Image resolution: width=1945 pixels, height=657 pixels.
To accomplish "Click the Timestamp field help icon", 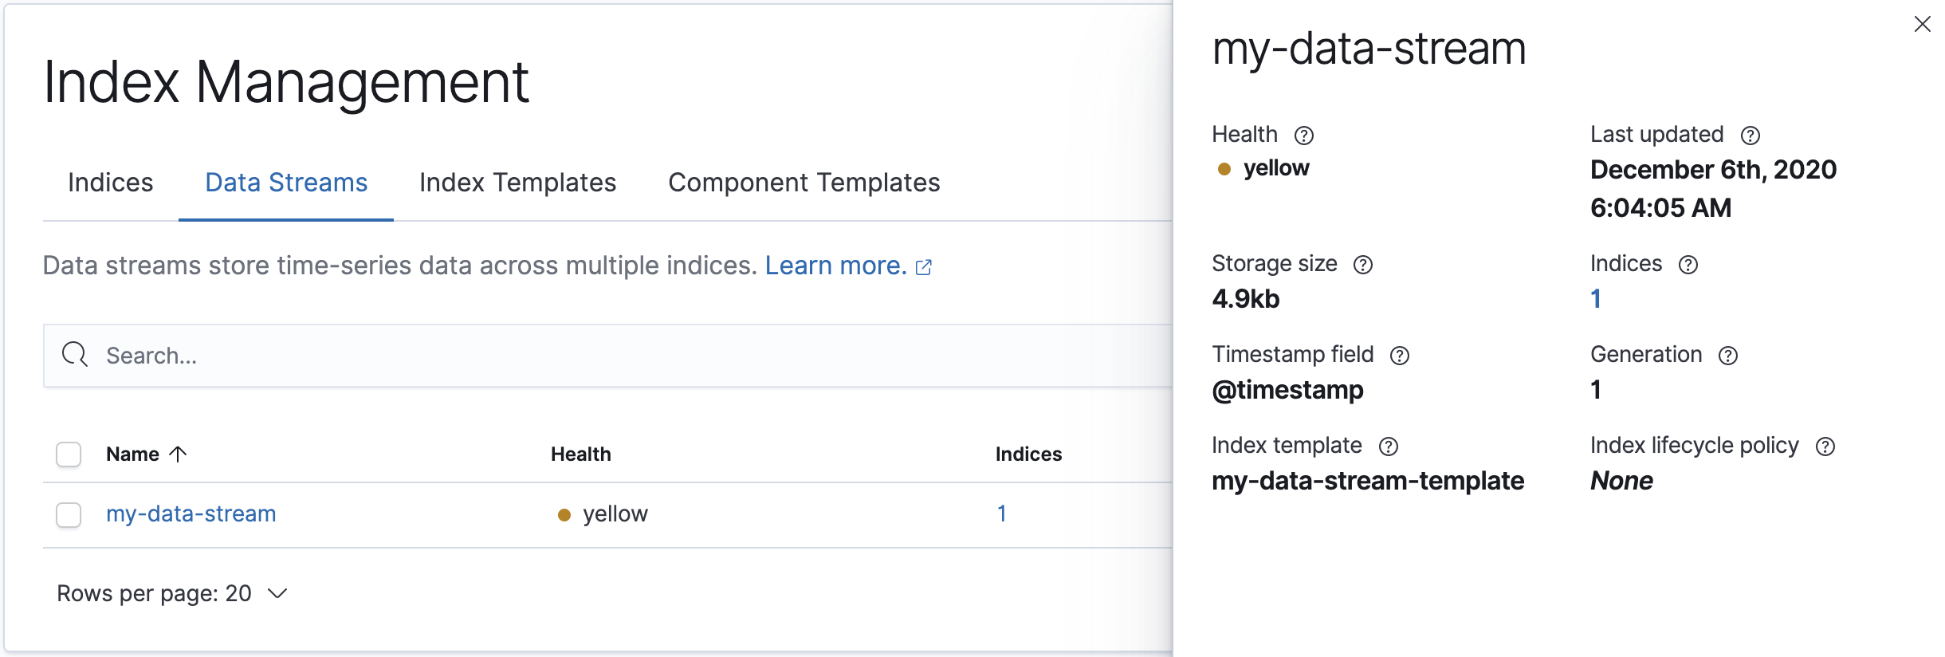I will coord(1399,356).
